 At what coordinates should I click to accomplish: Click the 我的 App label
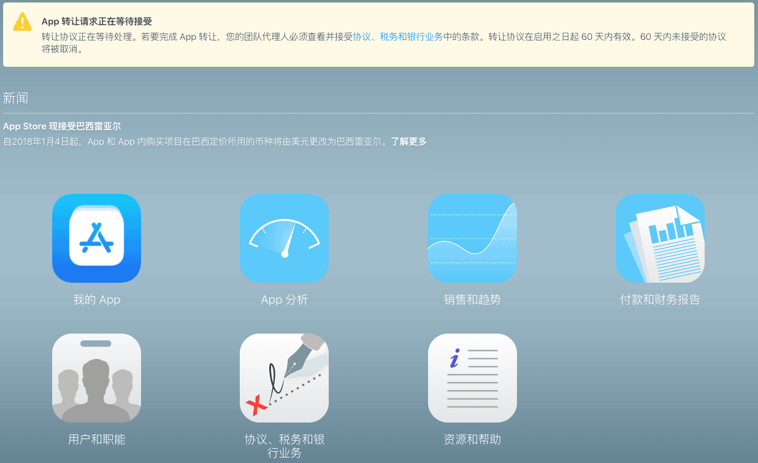(x=96, y=300)
